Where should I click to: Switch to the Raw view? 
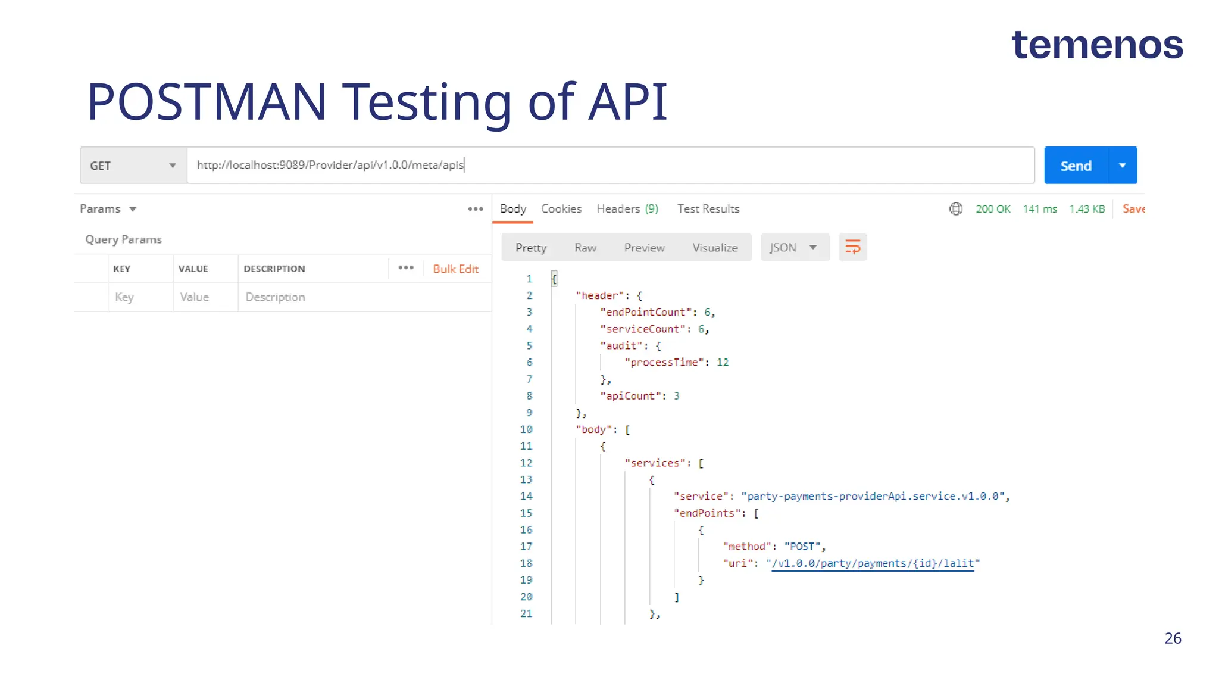click(x=585, y=248)
